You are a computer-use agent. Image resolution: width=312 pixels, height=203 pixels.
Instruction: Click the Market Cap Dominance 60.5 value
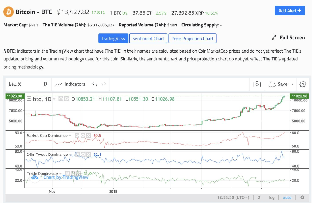coord(97,136)
